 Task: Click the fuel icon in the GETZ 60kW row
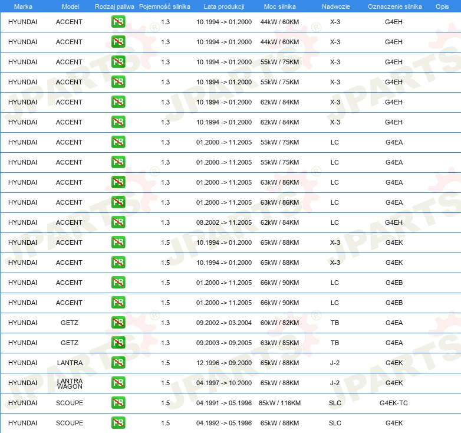coord(118,323)
